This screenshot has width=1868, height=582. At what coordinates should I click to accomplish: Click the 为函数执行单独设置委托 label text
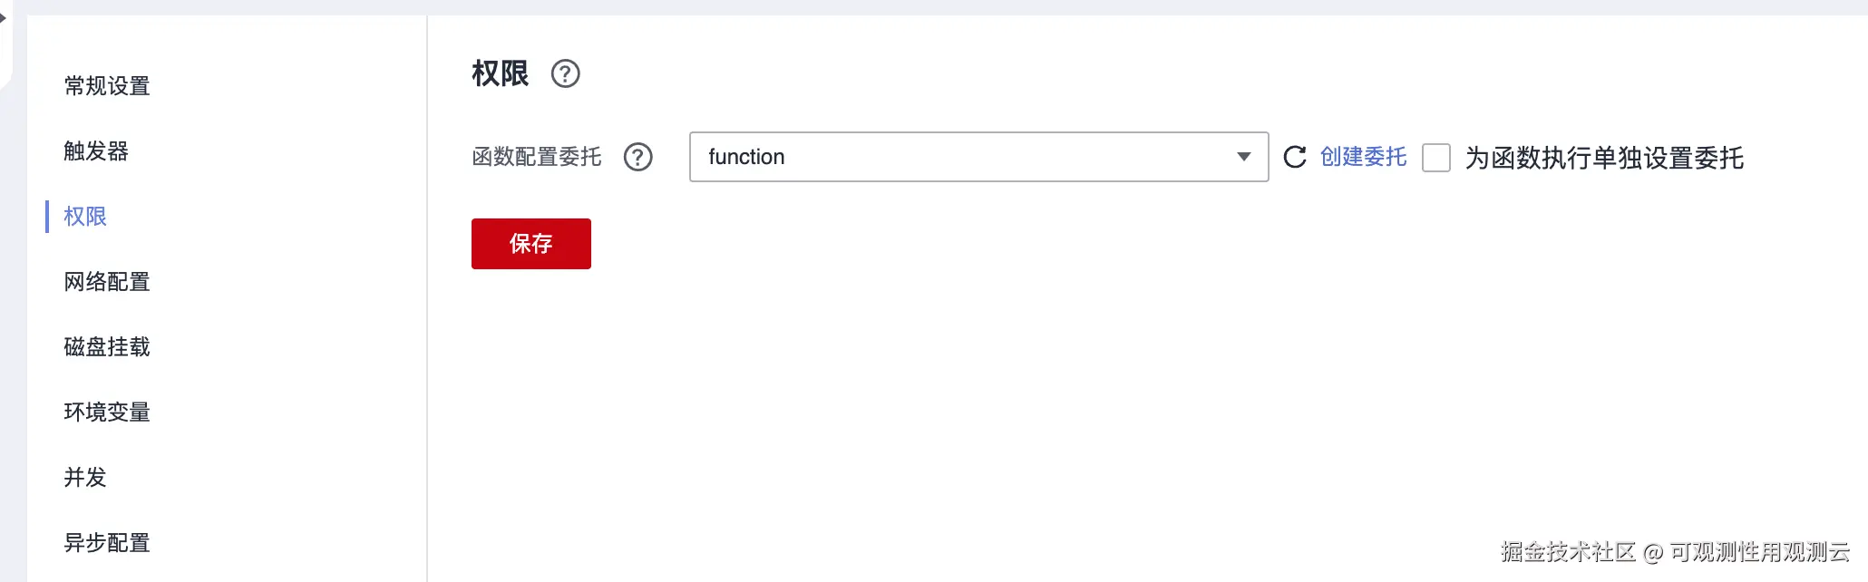click(x=1603, y=158)
